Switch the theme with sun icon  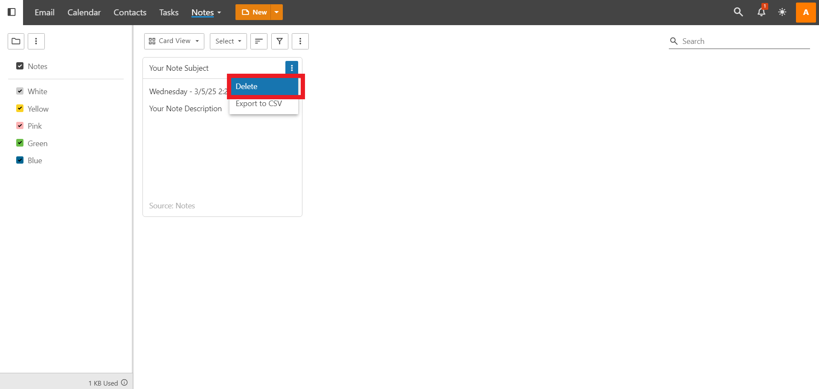click(782, 12)
